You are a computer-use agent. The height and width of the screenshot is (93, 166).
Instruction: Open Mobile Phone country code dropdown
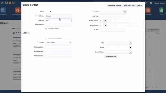click(105, 21)
